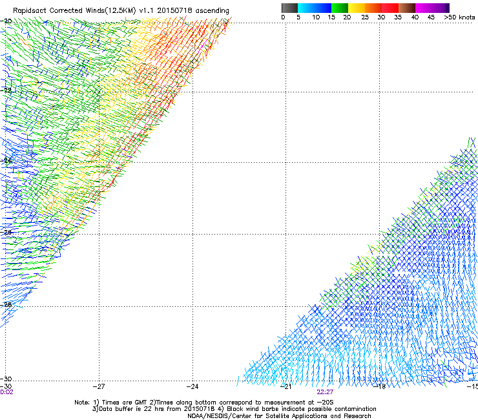Click the green 15-20 knots legend swatch
The image size is (478, 420).
coord(340,8)
